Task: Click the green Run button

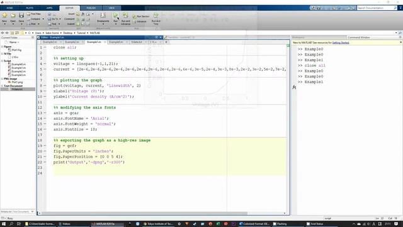Action: click(x=116, y=15)
